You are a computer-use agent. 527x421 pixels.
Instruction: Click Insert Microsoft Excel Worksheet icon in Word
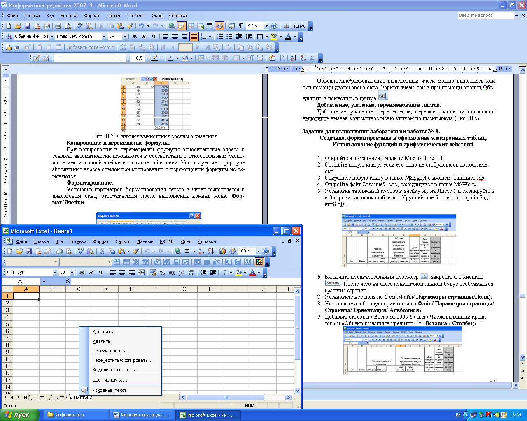[x=201, y=26]
